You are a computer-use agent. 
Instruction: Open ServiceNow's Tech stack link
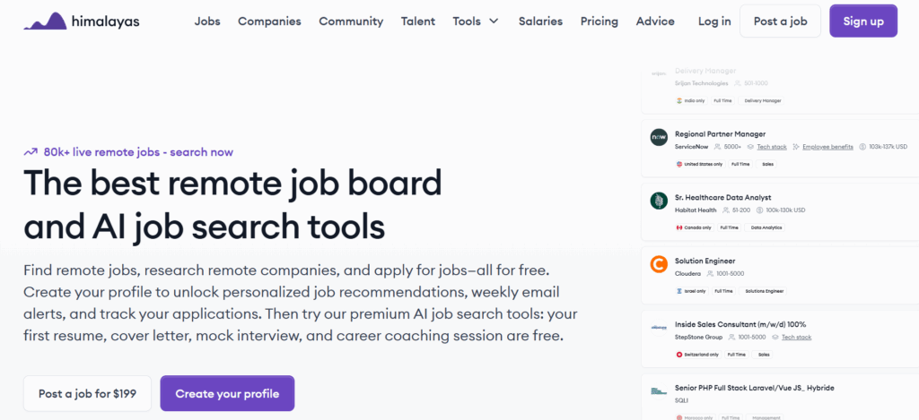(772, 147)
